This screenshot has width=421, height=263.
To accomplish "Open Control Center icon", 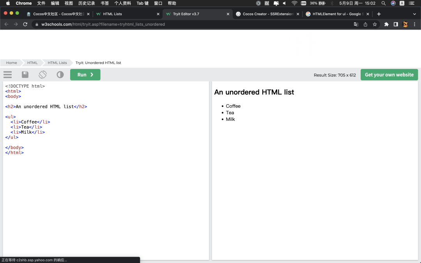I will tap(411, 3).
